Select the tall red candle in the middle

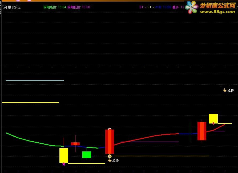pyautogui.click(x=110, y=142)
